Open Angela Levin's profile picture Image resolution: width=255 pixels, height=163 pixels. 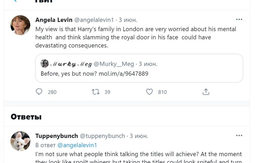(21, 25)
